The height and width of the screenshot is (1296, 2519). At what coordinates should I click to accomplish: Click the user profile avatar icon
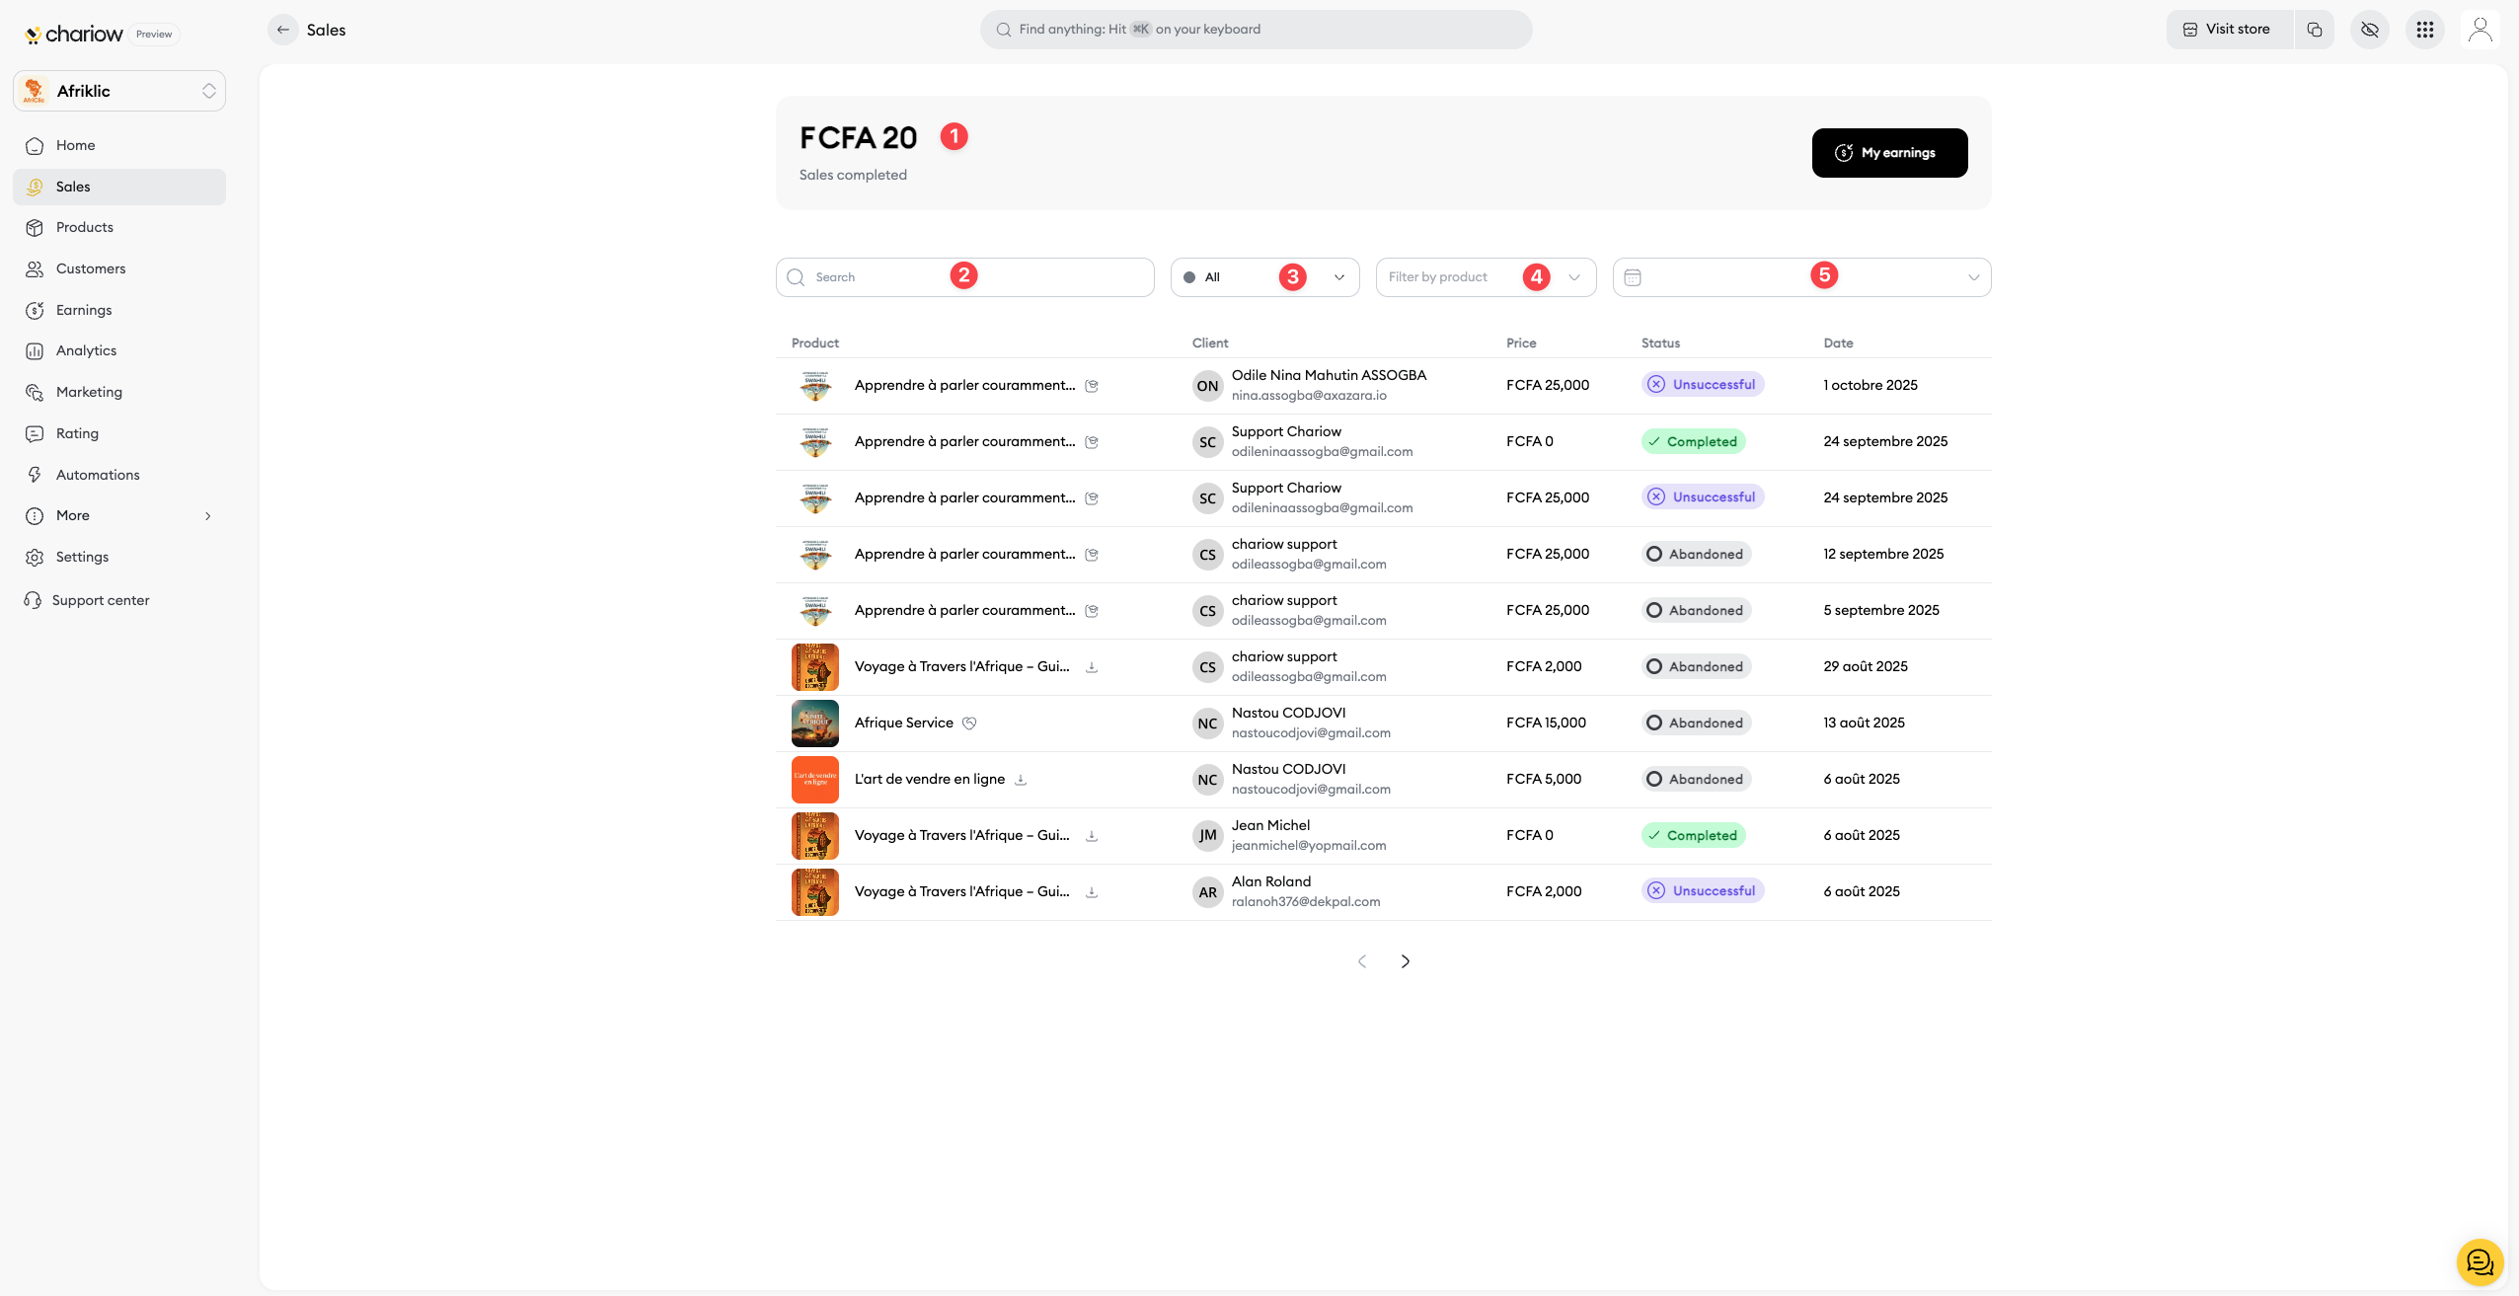(2480, 30)
